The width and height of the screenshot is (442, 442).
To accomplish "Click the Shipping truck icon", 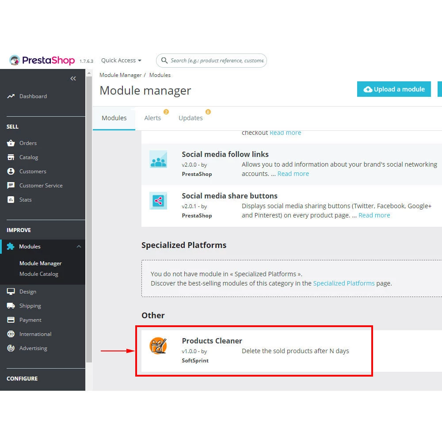I will 11,306.
